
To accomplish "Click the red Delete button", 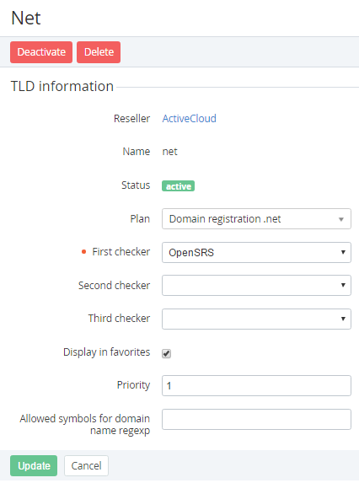I will (99, 52).
